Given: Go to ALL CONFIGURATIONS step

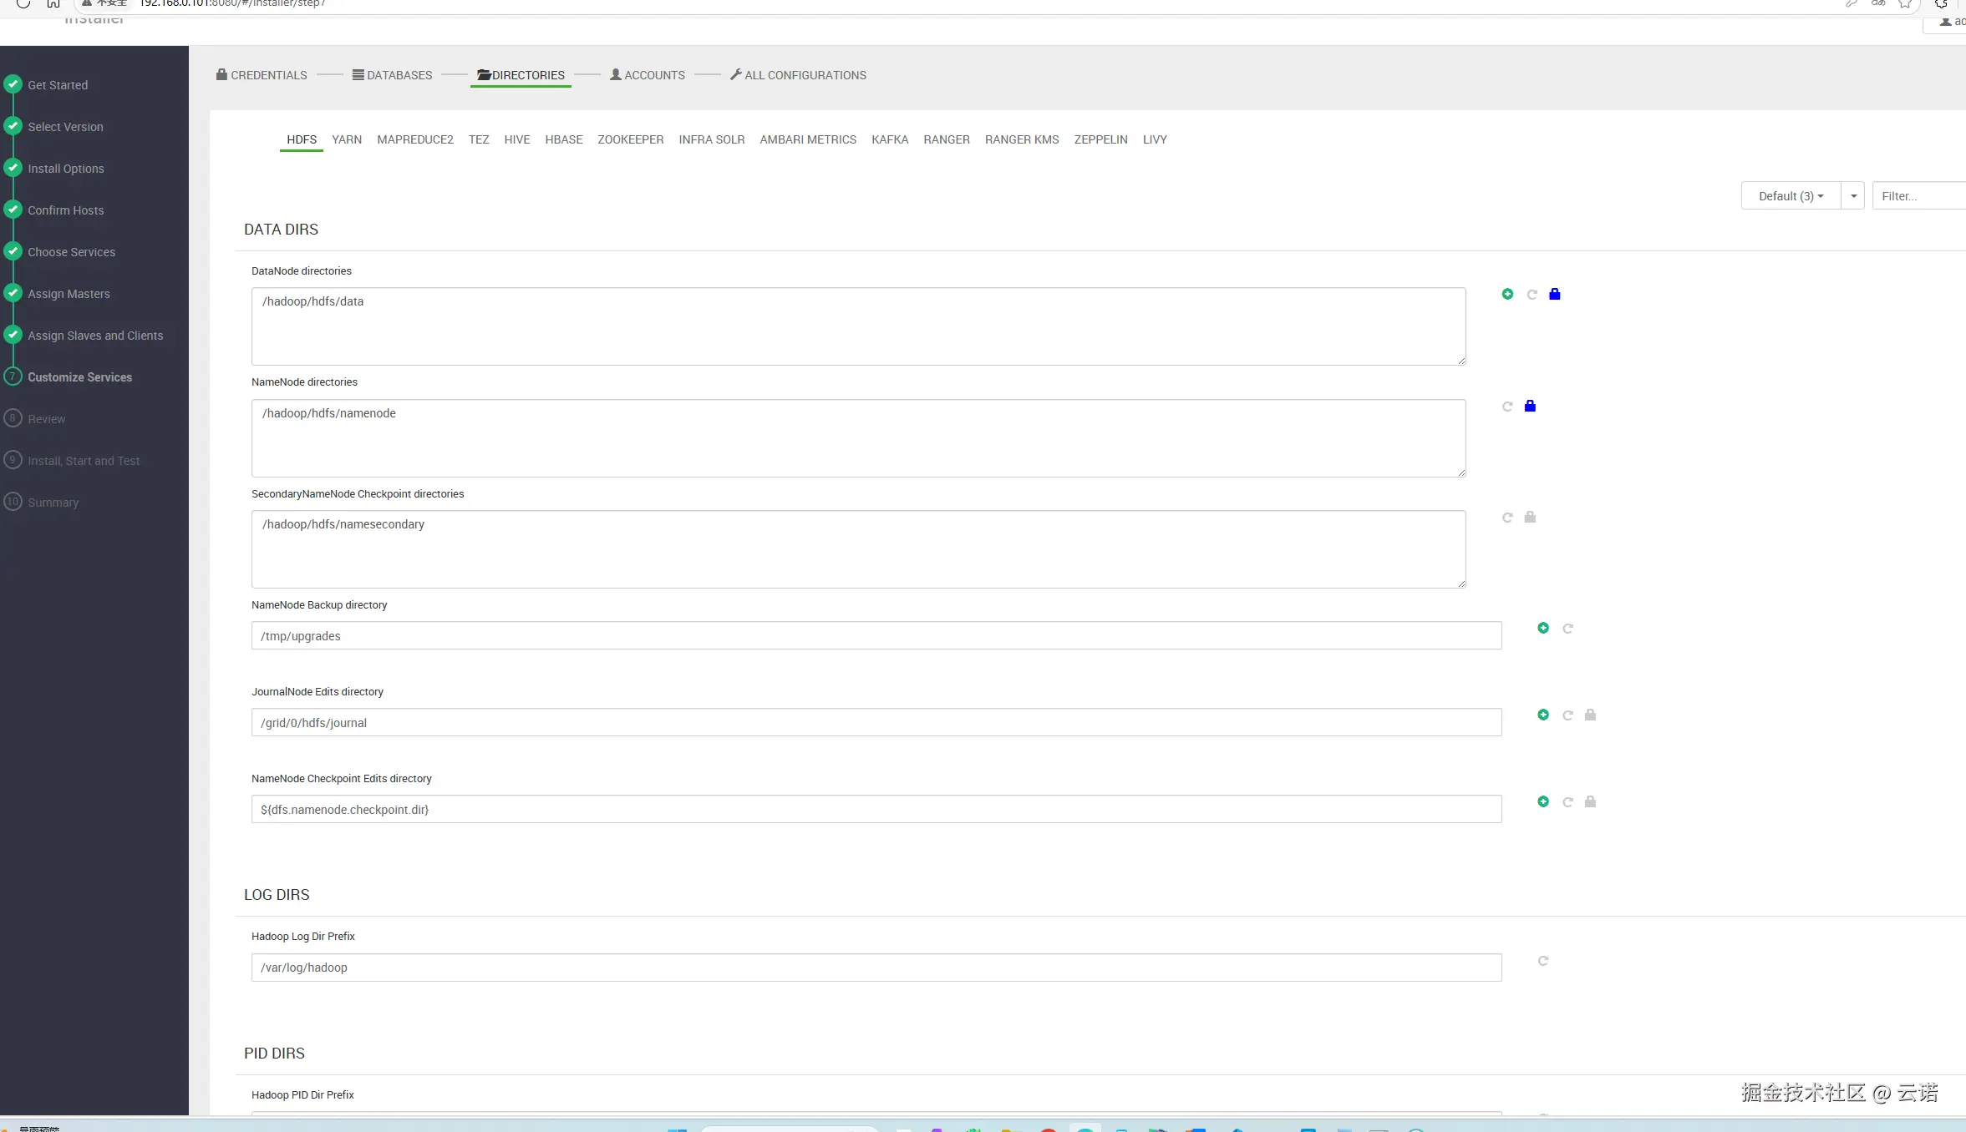Looking at the screenshot, I should (x=798, y=75).
